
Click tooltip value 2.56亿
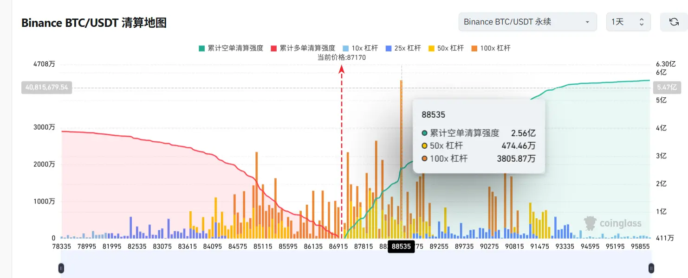[523, 133]
